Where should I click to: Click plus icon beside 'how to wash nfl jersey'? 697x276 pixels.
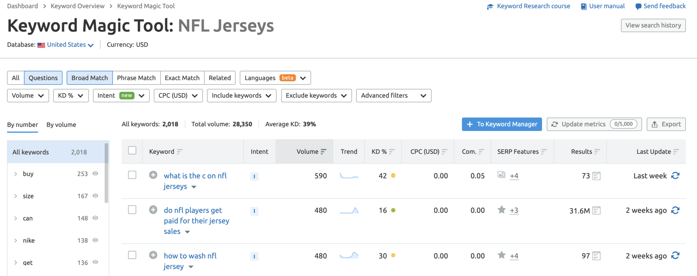pyautogui.click(x=153, y=255)
